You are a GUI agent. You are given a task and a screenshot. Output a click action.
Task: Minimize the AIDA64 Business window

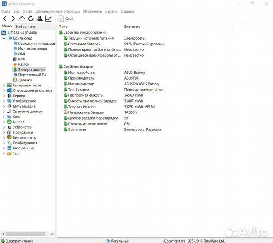tap(239, 4)
